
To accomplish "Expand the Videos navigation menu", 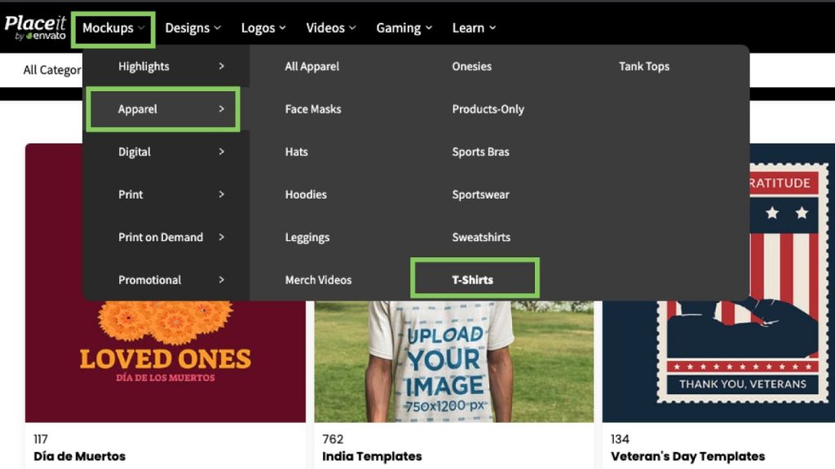I will [x=330, y=28].
